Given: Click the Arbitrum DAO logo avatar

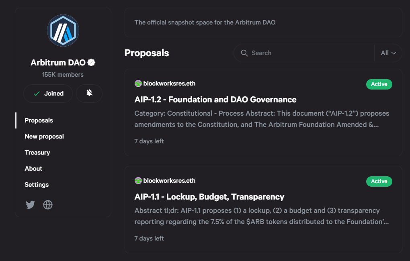Looking at the screenshot, I should pos(63,31).
